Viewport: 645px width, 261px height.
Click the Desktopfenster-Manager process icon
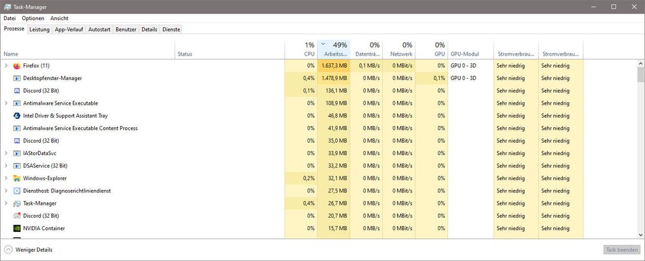17,78
